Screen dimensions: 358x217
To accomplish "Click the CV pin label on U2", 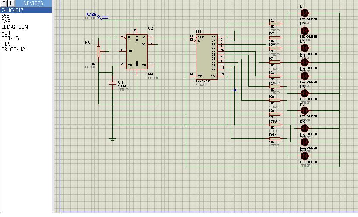I will 130,51.
